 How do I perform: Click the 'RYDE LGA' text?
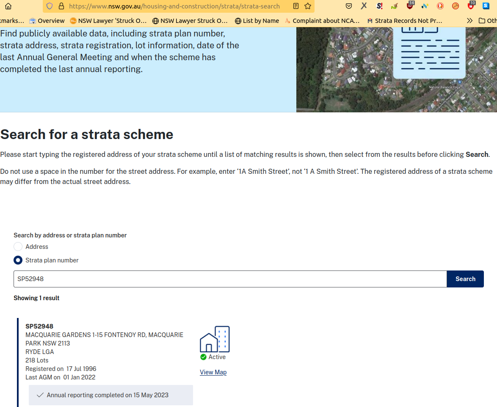click(40, 352)
